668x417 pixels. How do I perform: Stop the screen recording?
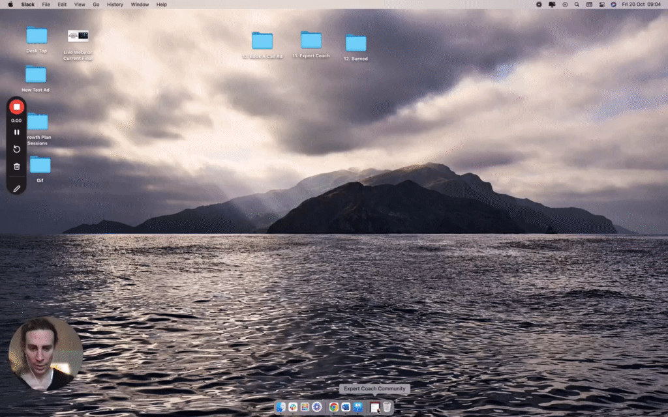pyautogui.click(x=16, y=107)
